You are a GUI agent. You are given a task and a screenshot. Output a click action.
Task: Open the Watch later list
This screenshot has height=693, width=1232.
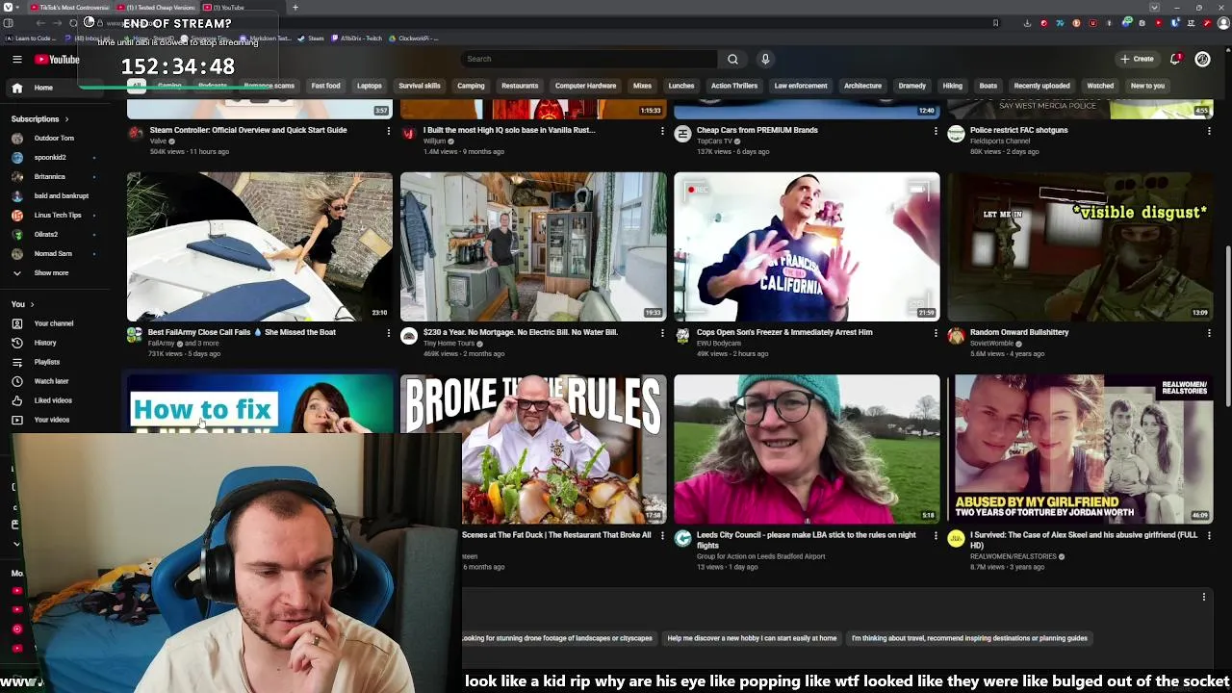tap(52, 381)
